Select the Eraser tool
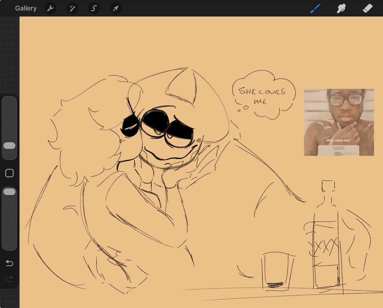 click(368, 8)
